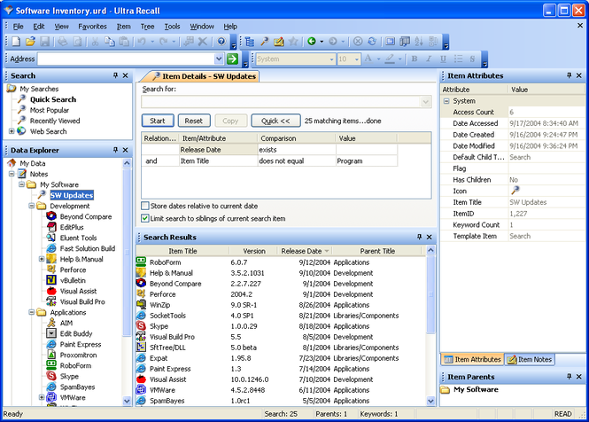Open the WinZip row in Search Results
Screen dimensions: 589x422
(x=281, y=305)
